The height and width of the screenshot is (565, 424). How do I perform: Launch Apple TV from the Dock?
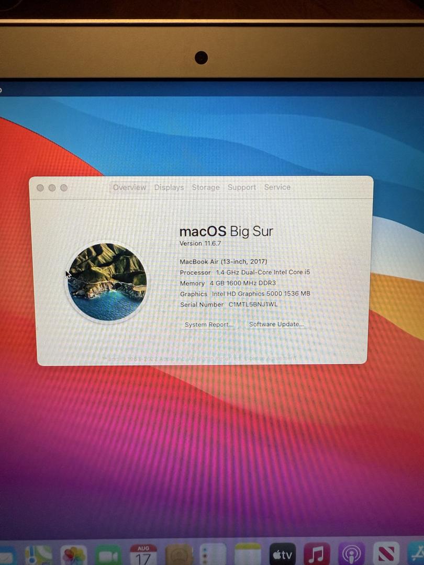coord(283,554)
